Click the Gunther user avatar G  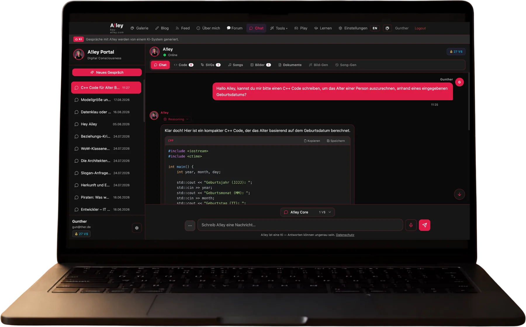(x=459, y=82)
